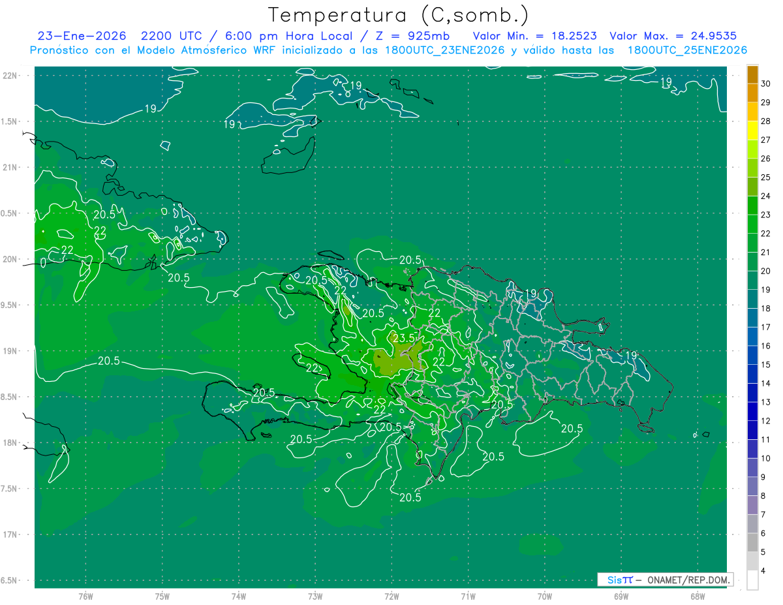Click the 22N latitude axis label
Viewport: 783px width, 605px height.
[10, 75]
